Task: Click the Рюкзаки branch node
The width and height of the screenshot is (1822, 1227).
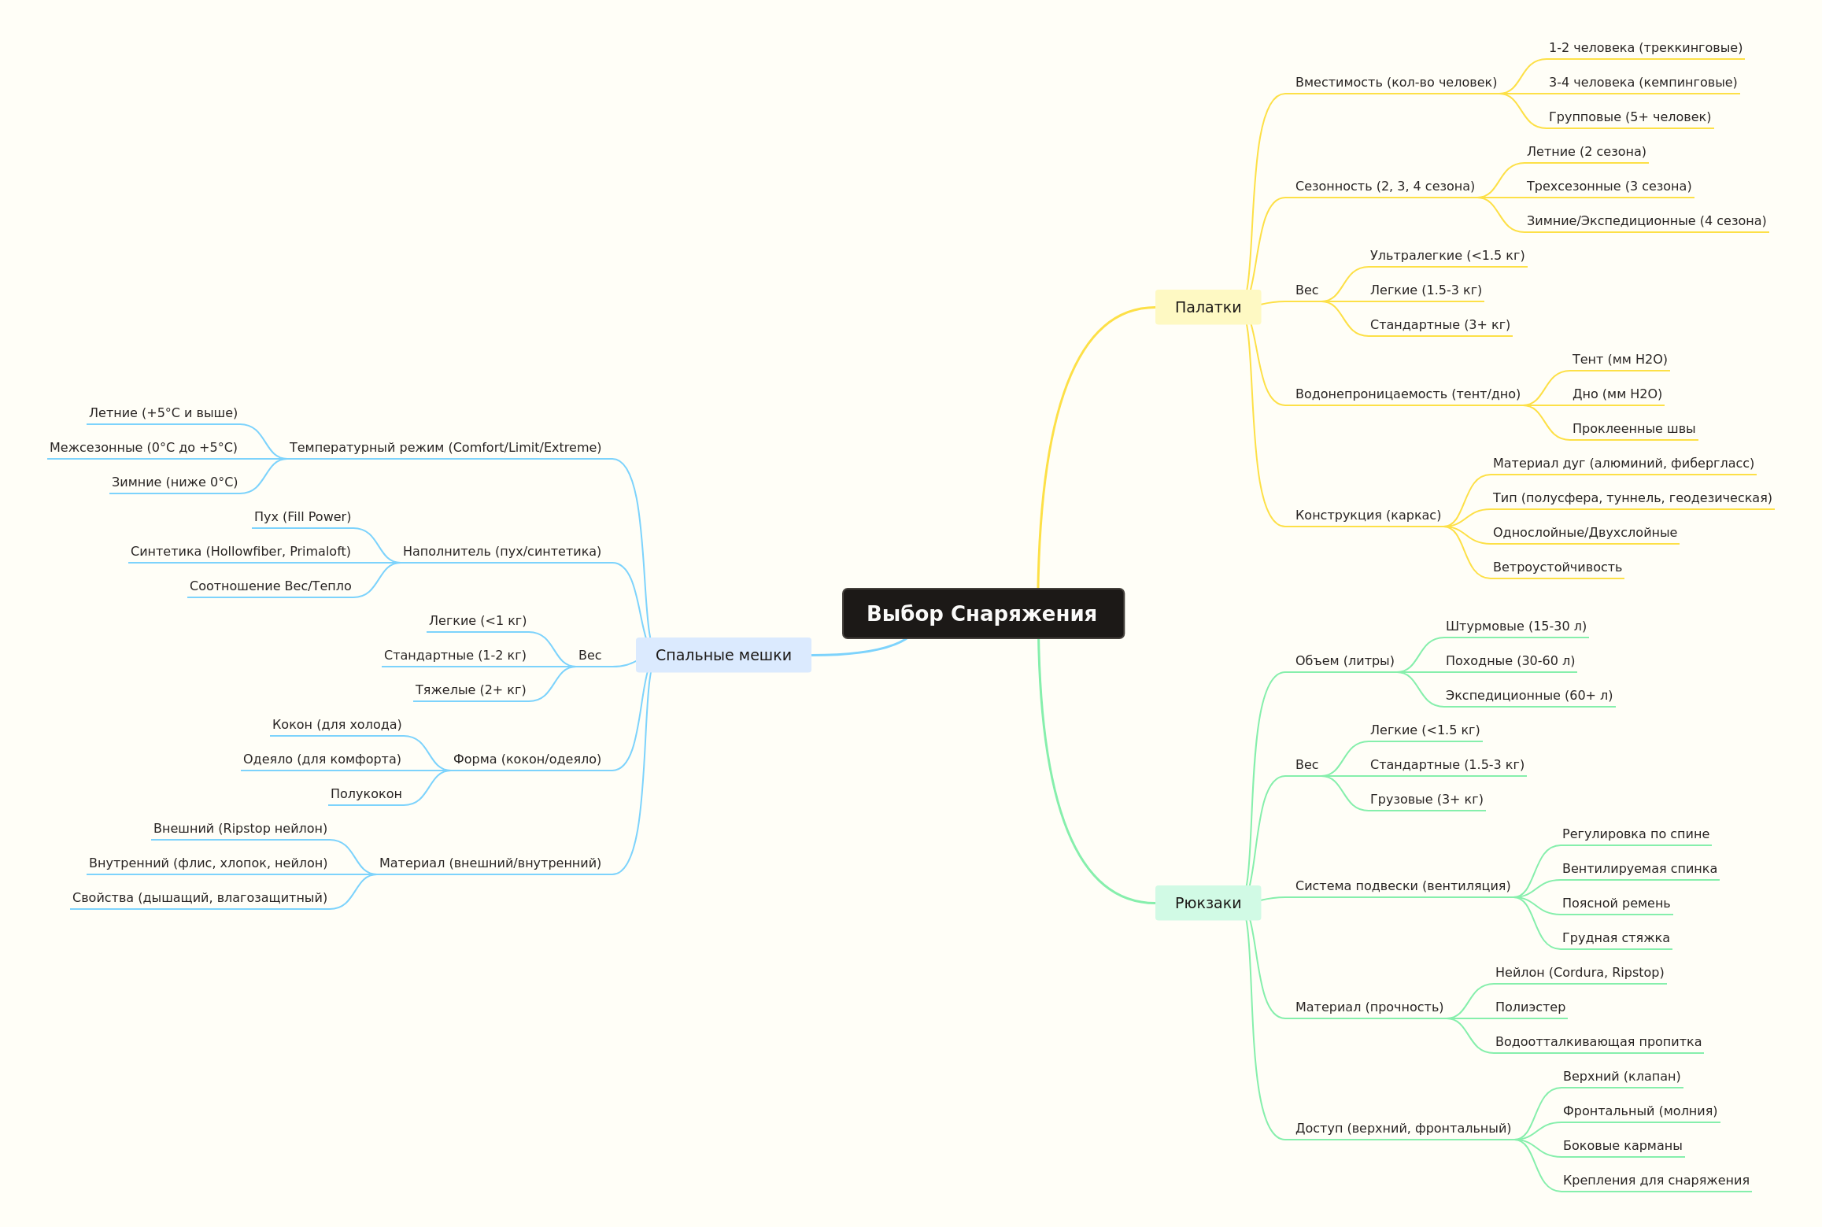Action: [1208, 903]
